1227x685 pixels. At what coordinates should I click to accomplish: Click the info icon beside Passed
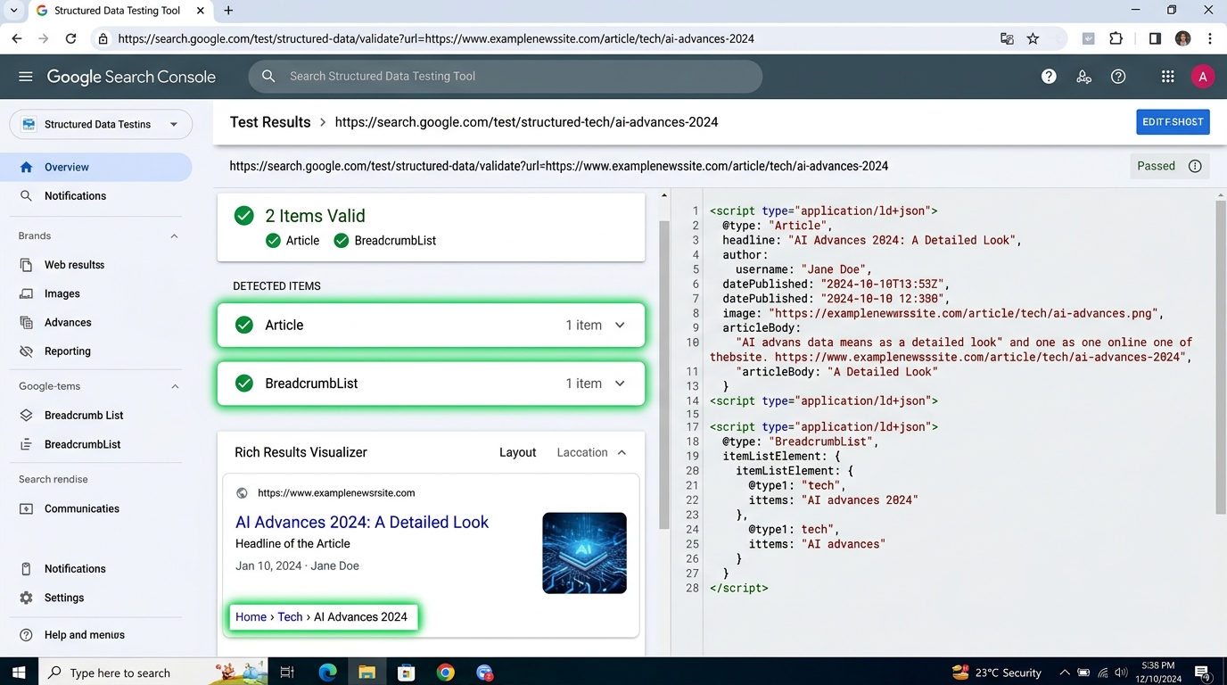(1195, 166)
